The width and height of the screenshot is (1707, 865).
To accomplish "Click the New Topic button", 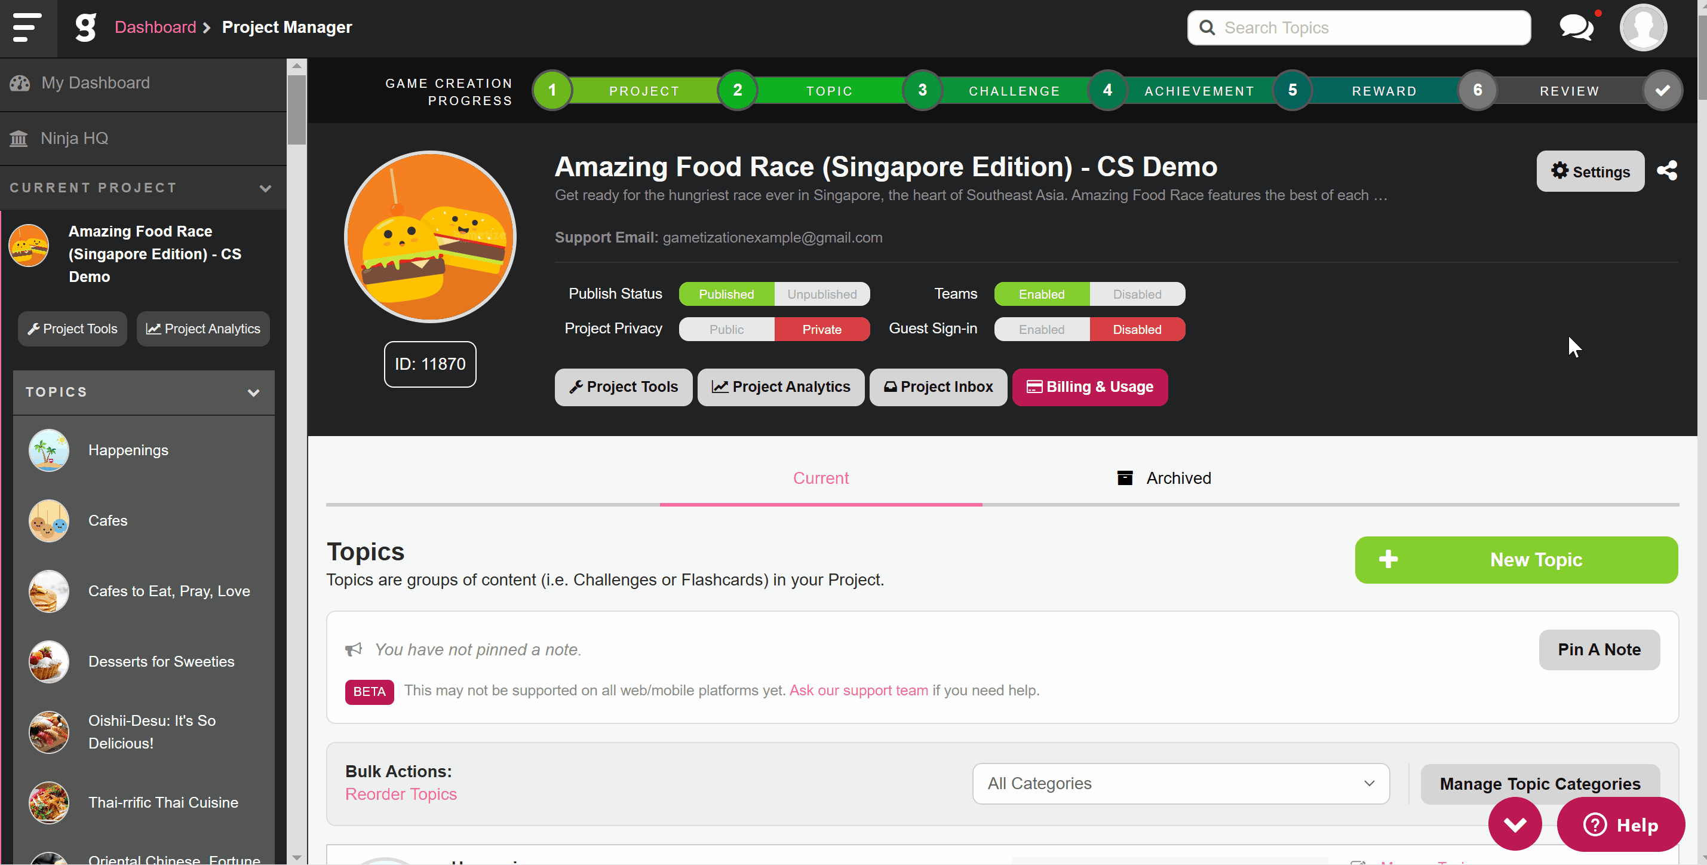I will pyautogui.click(x=1516, y=560).
